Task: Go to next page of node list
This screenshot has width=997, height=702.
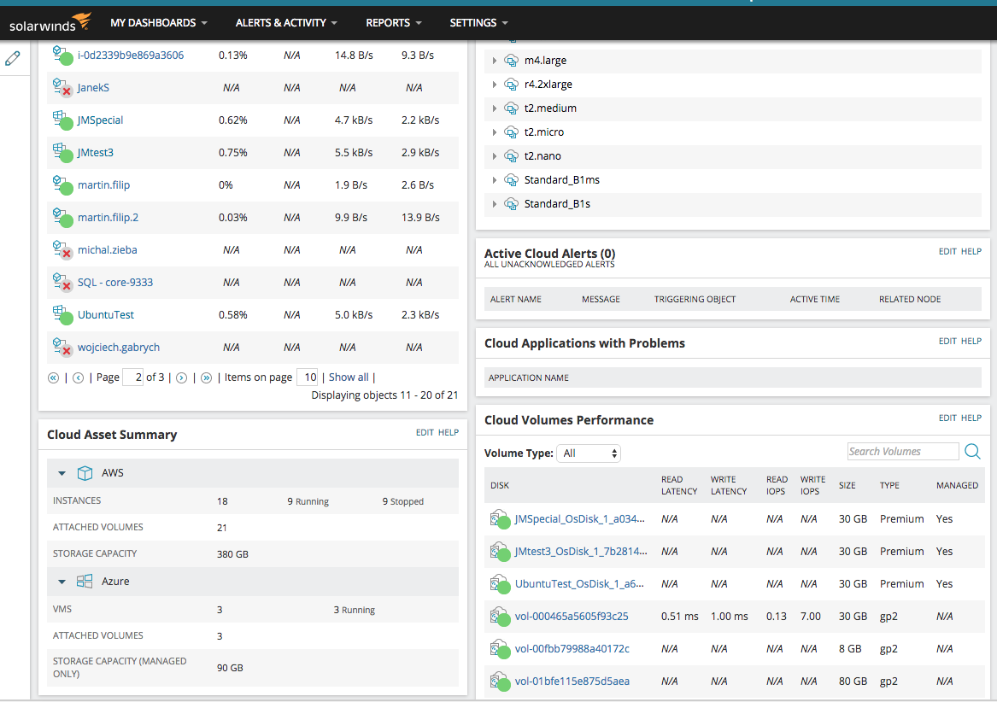Action: (181, 377)
